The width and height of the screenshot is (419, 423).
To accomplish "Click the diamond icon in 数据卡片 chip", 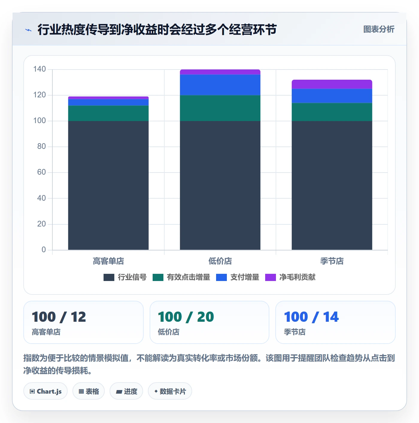I will [156, 391].
